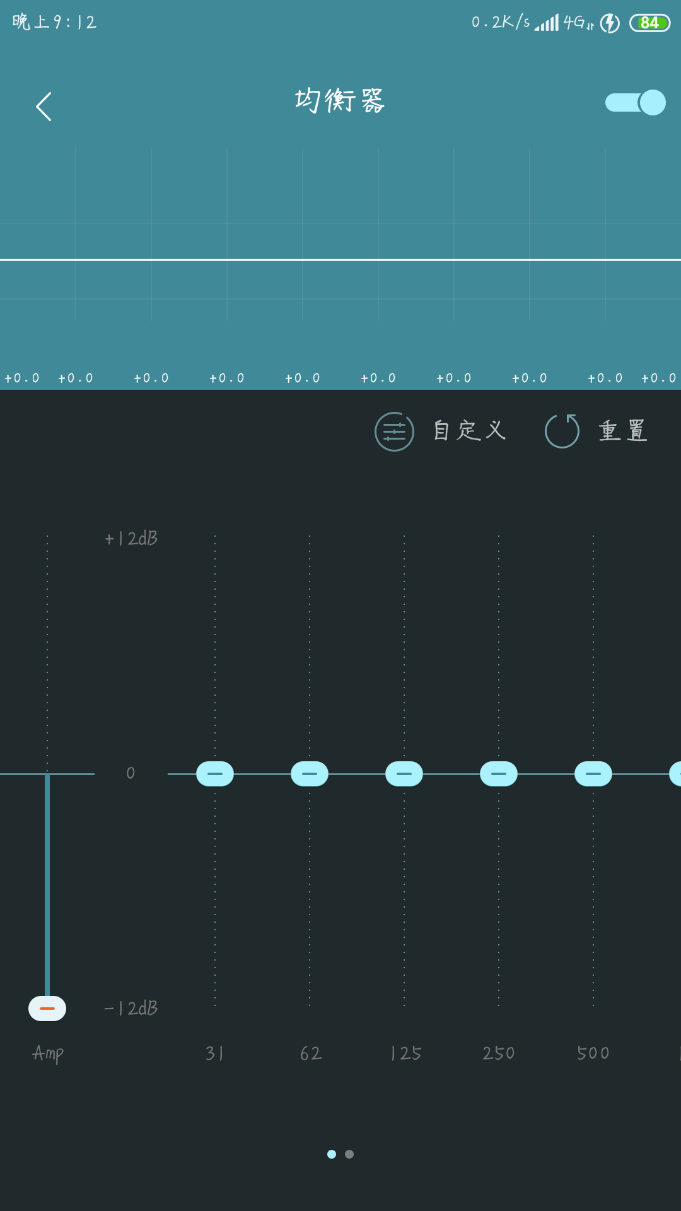Tap the 重置 text button
Screen dimensions: 681x1211
pyautogui.click(x=623, y=431)
